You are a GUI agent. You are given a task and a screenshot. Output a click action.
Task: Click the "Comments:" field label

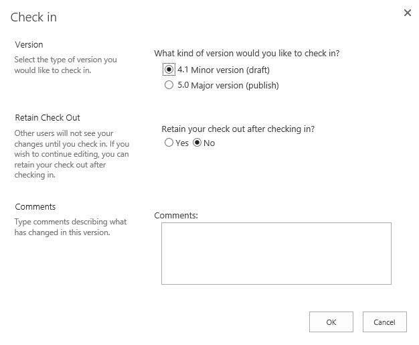[x=176, y=216]
